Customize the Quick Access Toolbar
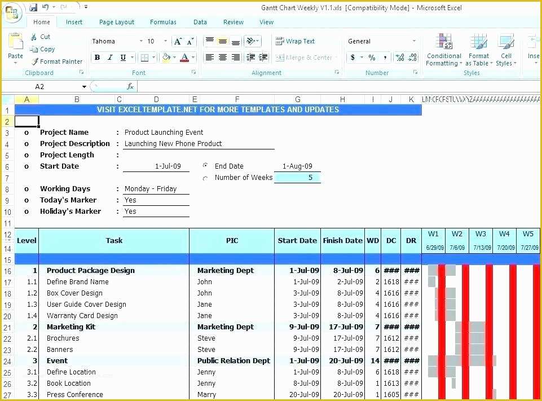The image size is (542, 401). 86,7
